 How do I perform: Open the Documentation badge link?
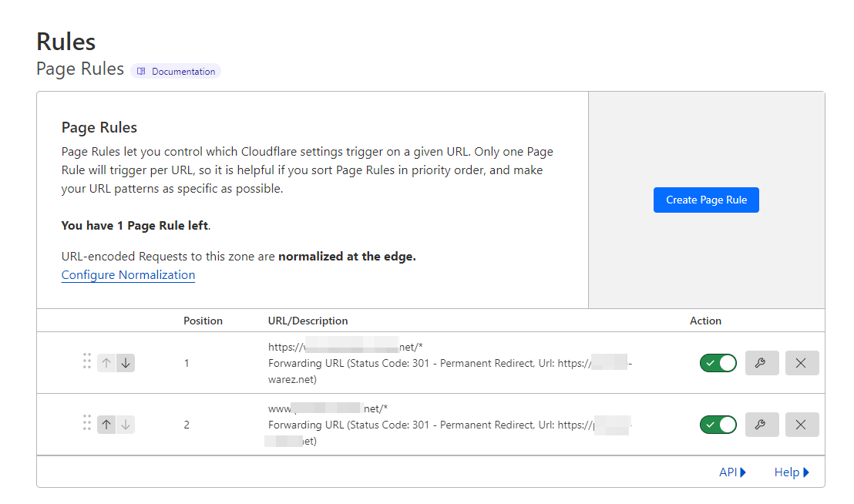click(176, 72)
